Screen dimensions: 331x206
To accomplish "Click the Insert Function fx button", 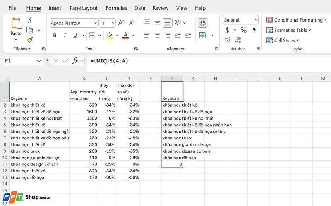I will [x=75, y=61].
